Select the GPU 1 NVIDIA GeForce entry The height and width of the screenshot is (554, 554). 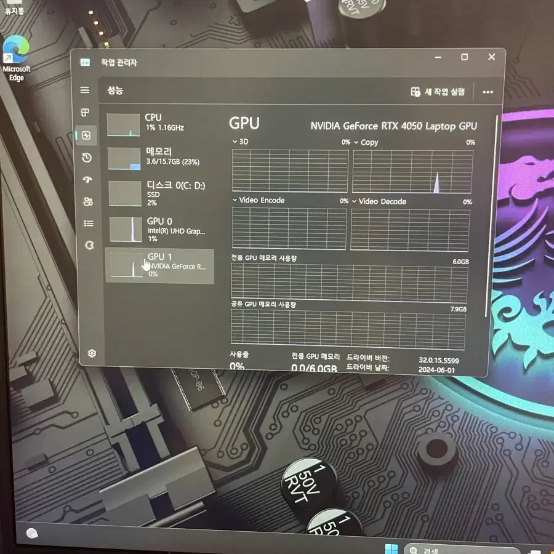click(159, 266)
